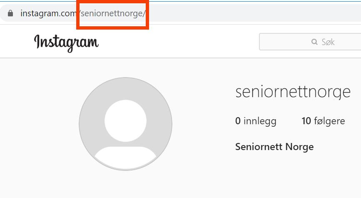This screenshot has width=361, height=198.
Task: Click empty address bar area right of URL
Action: (253, 13)
